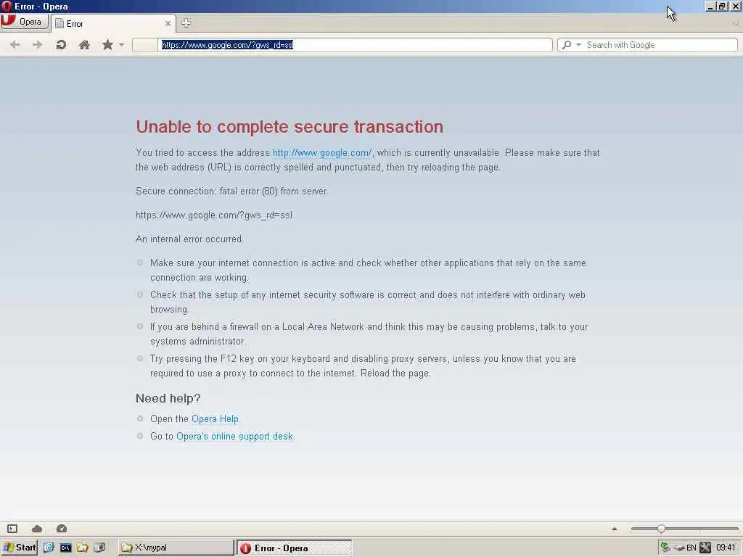Click the 'fatal error (80) from server' text
743x557 pixels.
(x=273, y=191)
